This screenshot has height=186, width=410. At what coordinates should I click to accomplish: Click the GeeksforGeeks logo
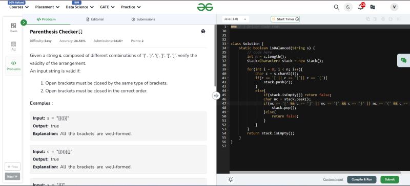coord(205,7)
